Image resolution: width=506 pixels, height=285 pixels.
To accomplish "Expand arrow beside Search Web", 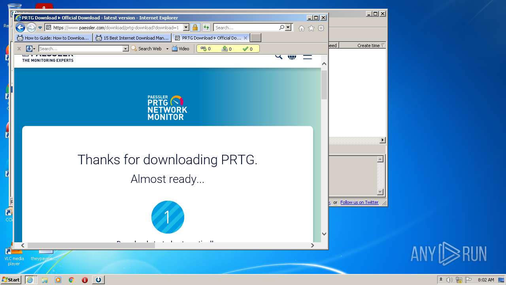I will [167, 49].
